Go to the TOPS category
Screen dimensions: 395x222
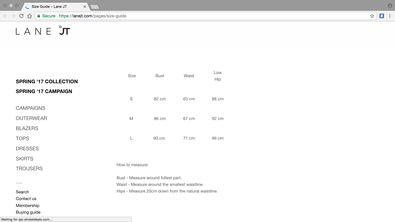tap(23, 138)
